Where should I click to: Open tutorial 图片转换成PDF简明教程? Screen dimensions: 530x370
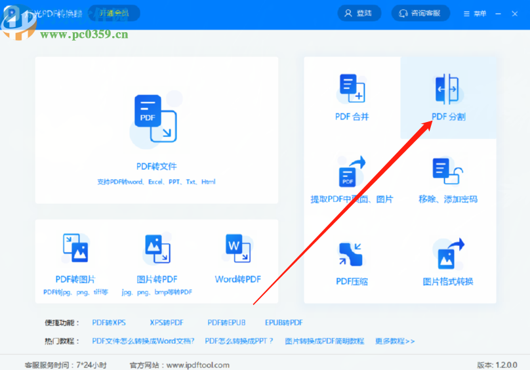[x=325, y=341]
